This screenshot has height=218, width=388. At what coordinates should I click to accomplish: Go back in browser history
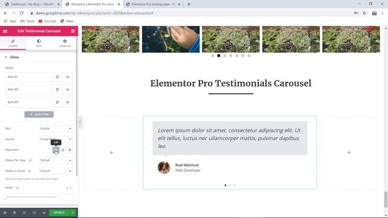pyautogui.click(x=5, y=13)
